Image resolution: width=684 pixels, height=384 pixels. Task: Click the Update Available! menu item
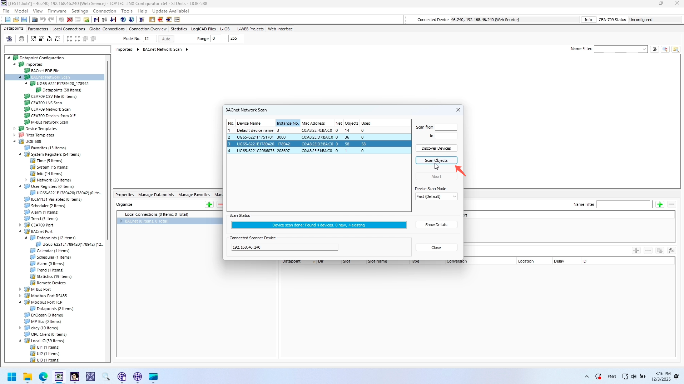point(170,11)
